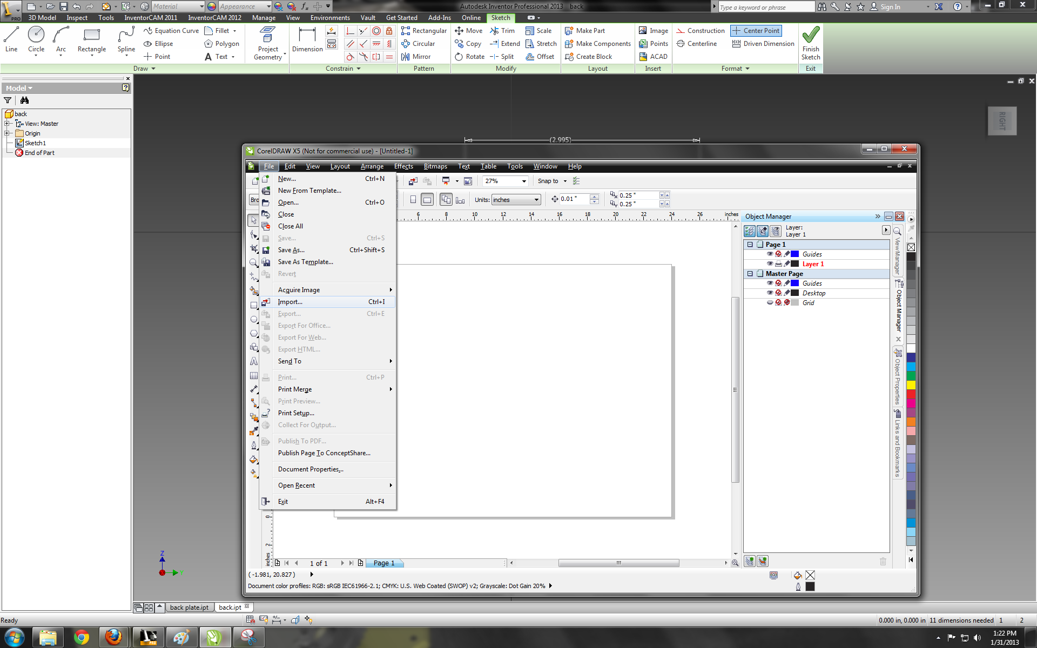
Task: Collapse Page 1 in Object Manager
Action: point(750,245)
